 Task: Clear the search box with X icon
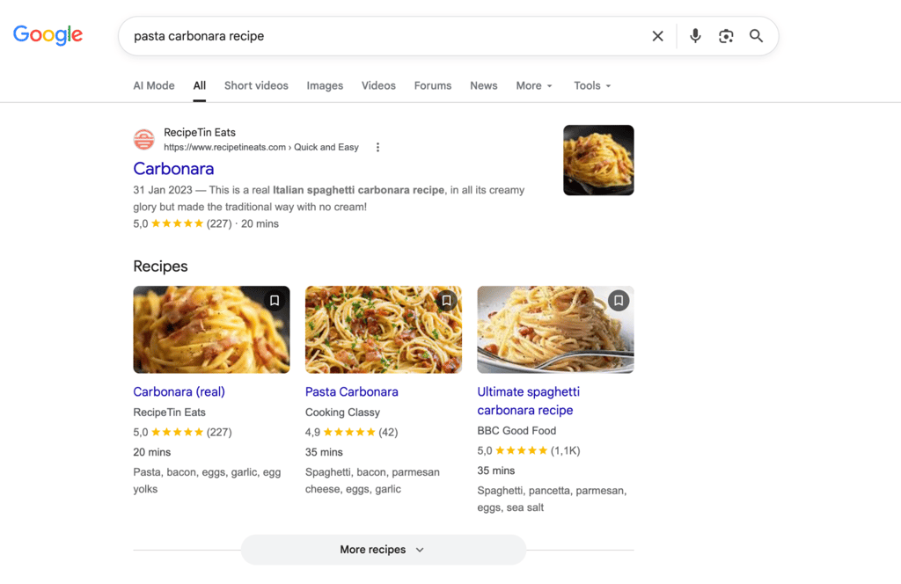pyautogui.click(x=657, y=36)
